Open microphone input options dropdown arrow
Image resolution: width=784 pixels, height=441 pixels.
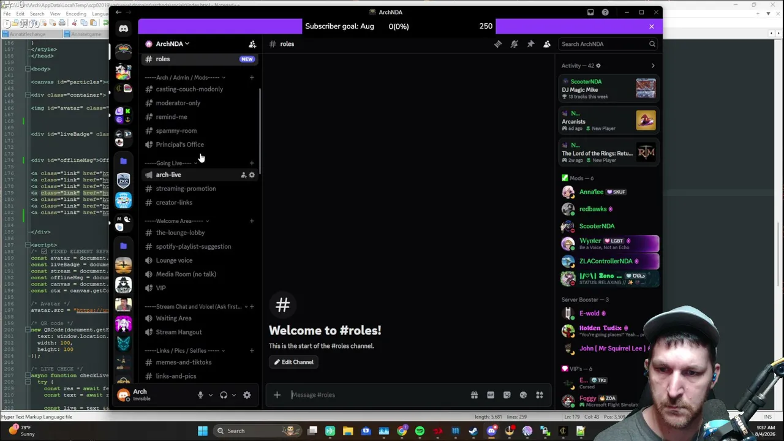[x=211, y=396]
